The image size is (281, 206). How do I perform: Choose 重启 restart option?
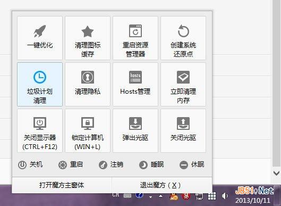[x=71, y=164]
